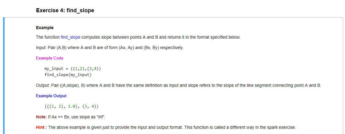Screen dimensions: 345x134
Task: Click the sentence mentioning the spark exercise
Action: (172, 127)
